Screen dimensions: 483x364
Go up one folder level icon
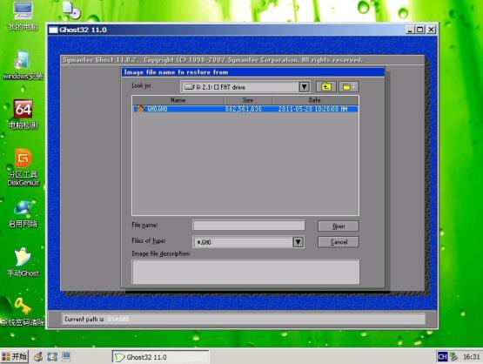[326, 87]
